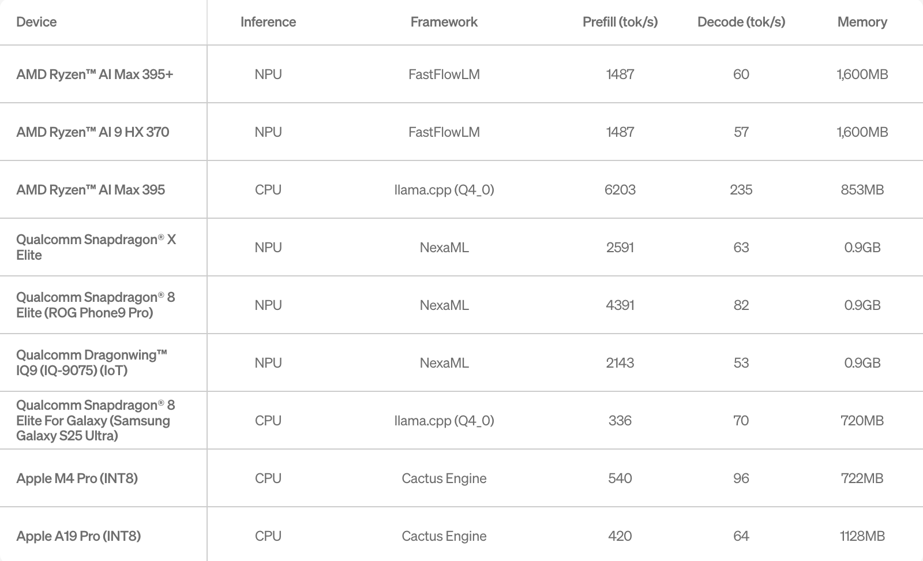The image size is (923, 561).
Task: Click the Memory column header
Action: tap(862, 22)
